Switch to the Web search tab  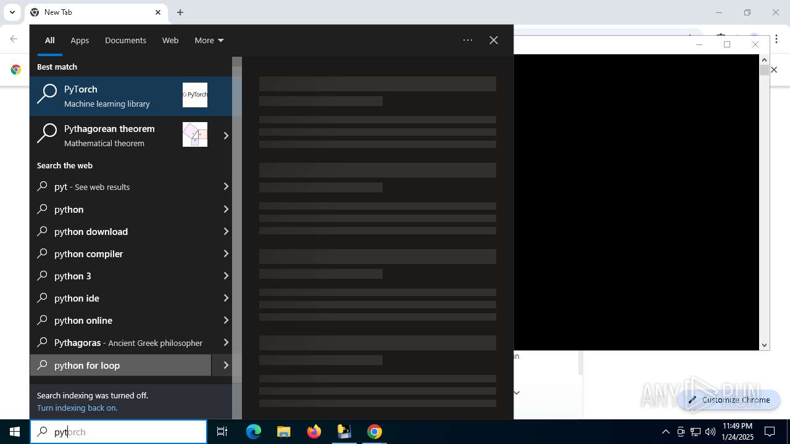tap(170, 41)
